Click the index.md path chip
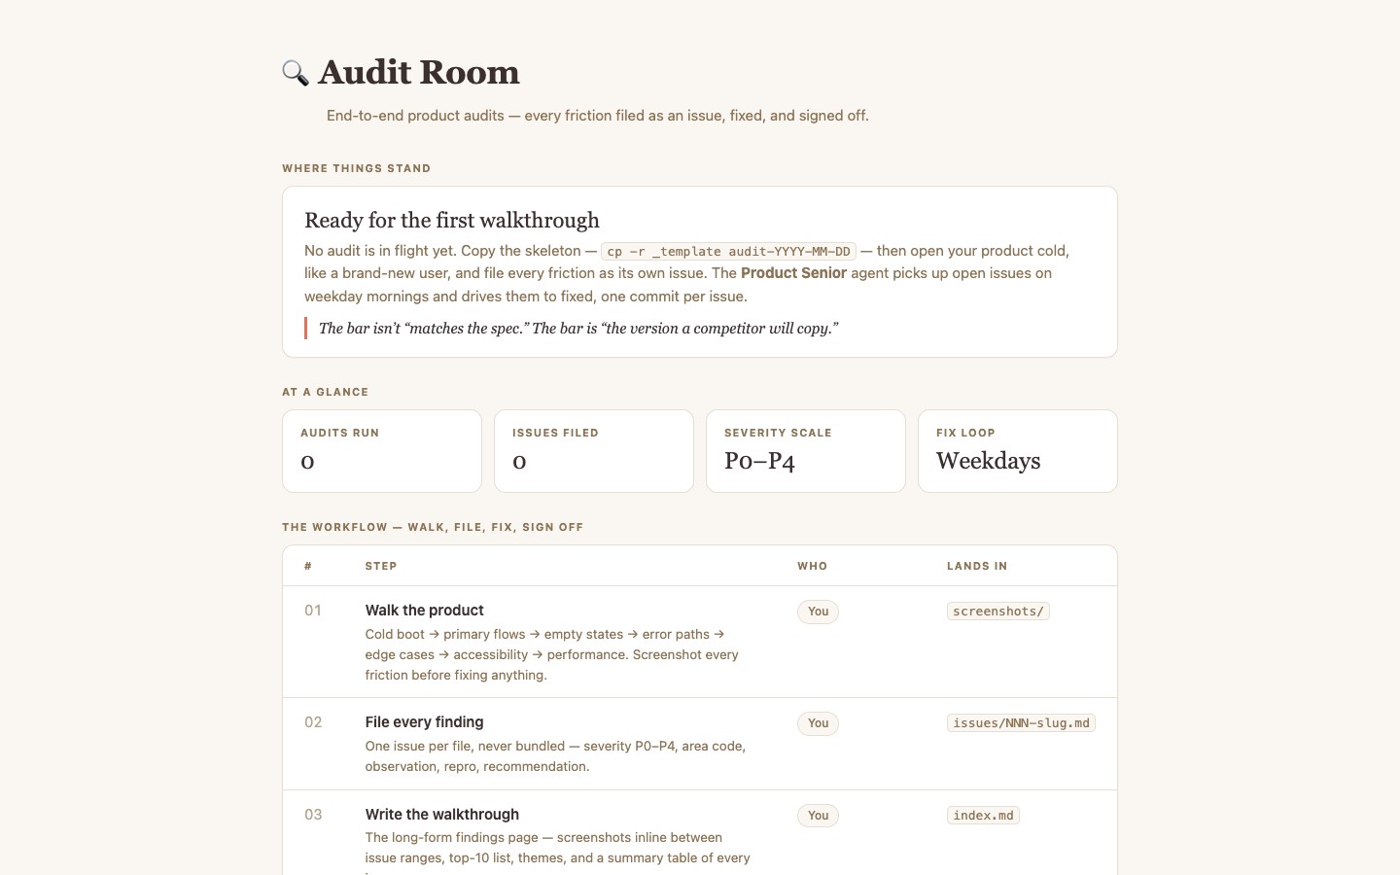Image resolution: width=1400 pixels, height=875 pixels. (983, 816)
